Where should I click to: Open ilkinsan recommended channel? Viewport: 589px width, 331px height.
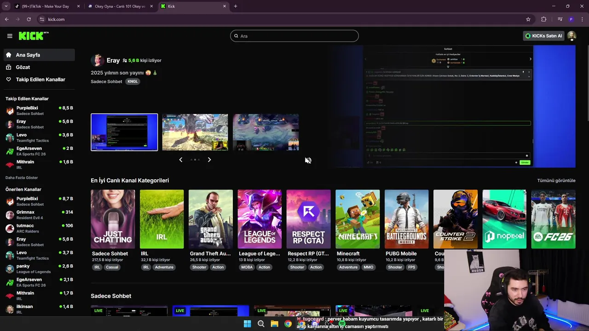point(39,309)
